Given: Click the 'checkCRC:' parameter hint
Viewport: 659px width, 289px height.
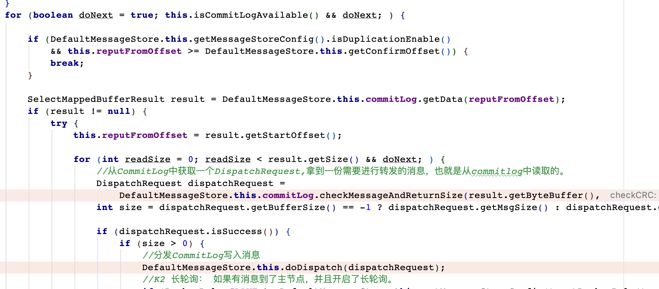Looking at the screenshot, I should coord(633,195).
